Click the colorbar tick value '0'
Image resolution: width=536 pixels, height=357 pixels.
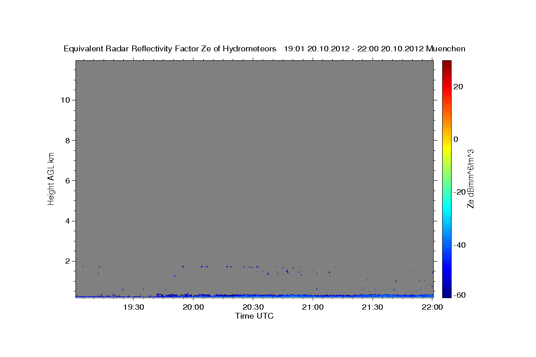456,139
